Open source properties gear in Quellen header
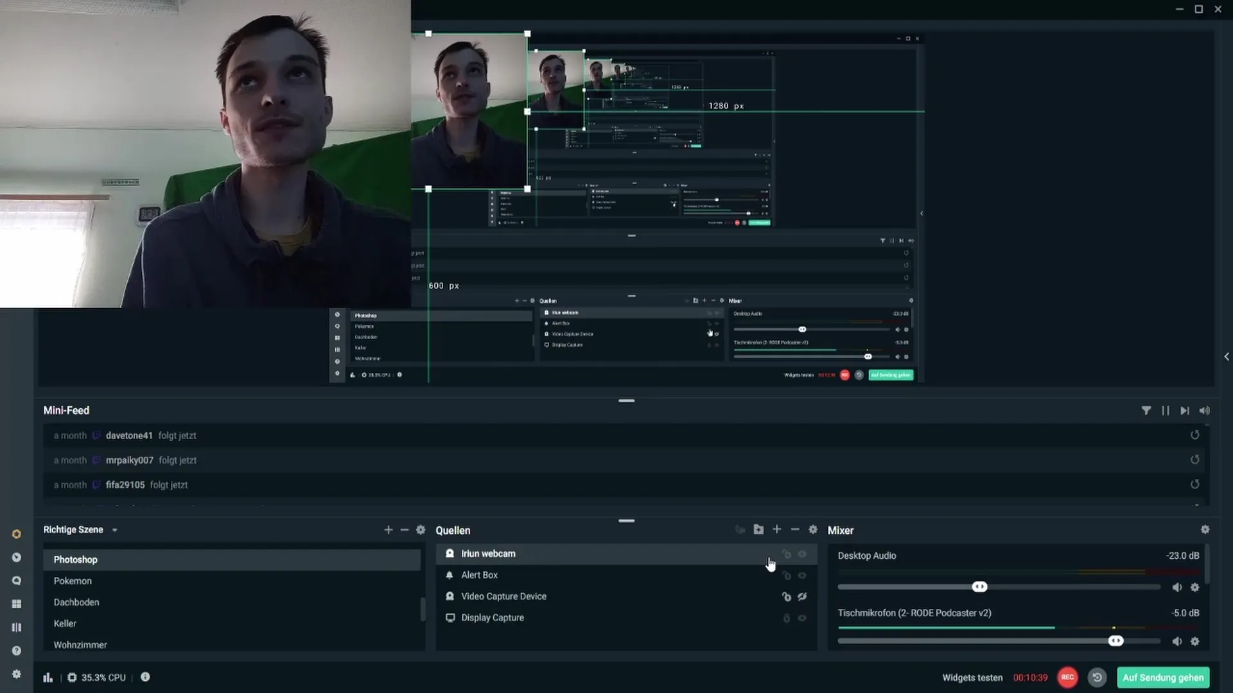 tap(813, 529)
